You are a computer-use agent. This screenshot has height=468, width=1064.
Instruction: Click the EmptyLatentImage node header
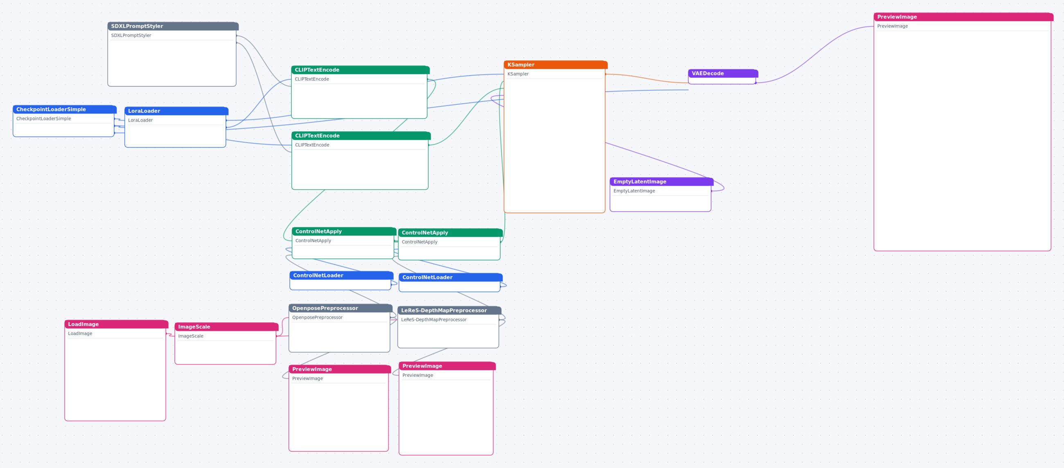coord(661,181)
